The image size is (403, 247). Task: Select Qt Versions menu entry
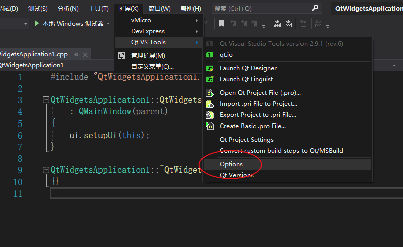coord(287,175)
